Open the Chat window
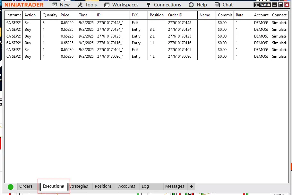 click(223, 5)
